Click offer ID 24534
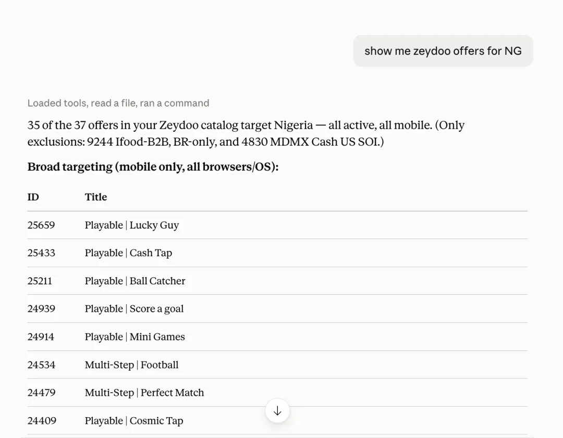The width and height of the screenshot is (563, 438). [41, 365]
